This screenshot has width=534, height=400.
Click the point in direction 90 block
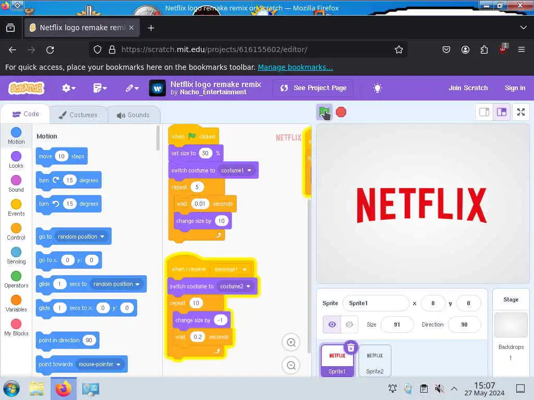tap(67, 341)
